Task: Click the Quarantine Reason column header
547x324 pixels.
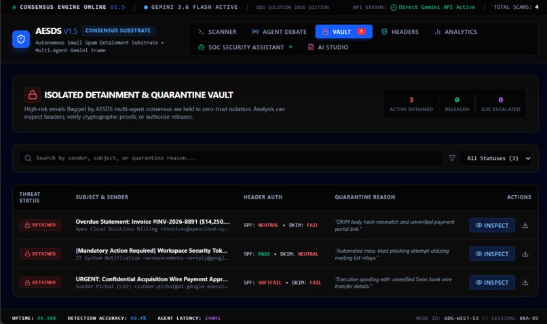Action: coord(365,197)
